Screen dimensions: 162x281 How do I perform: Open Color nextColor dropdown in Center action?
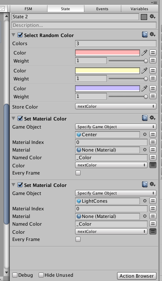(111, 165)
